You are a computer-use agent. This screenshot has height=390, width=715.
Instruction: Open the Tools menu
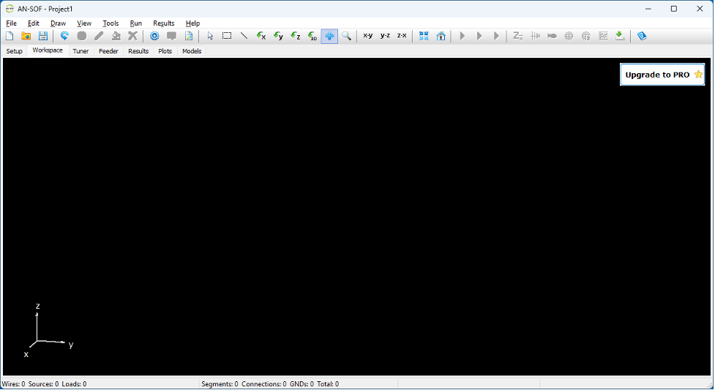pos(111,23)
